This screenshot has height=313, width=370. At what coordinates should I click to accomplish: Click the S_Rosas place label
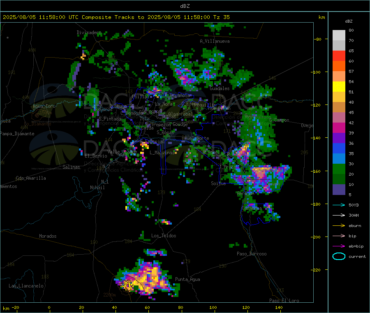click(165, 132)
